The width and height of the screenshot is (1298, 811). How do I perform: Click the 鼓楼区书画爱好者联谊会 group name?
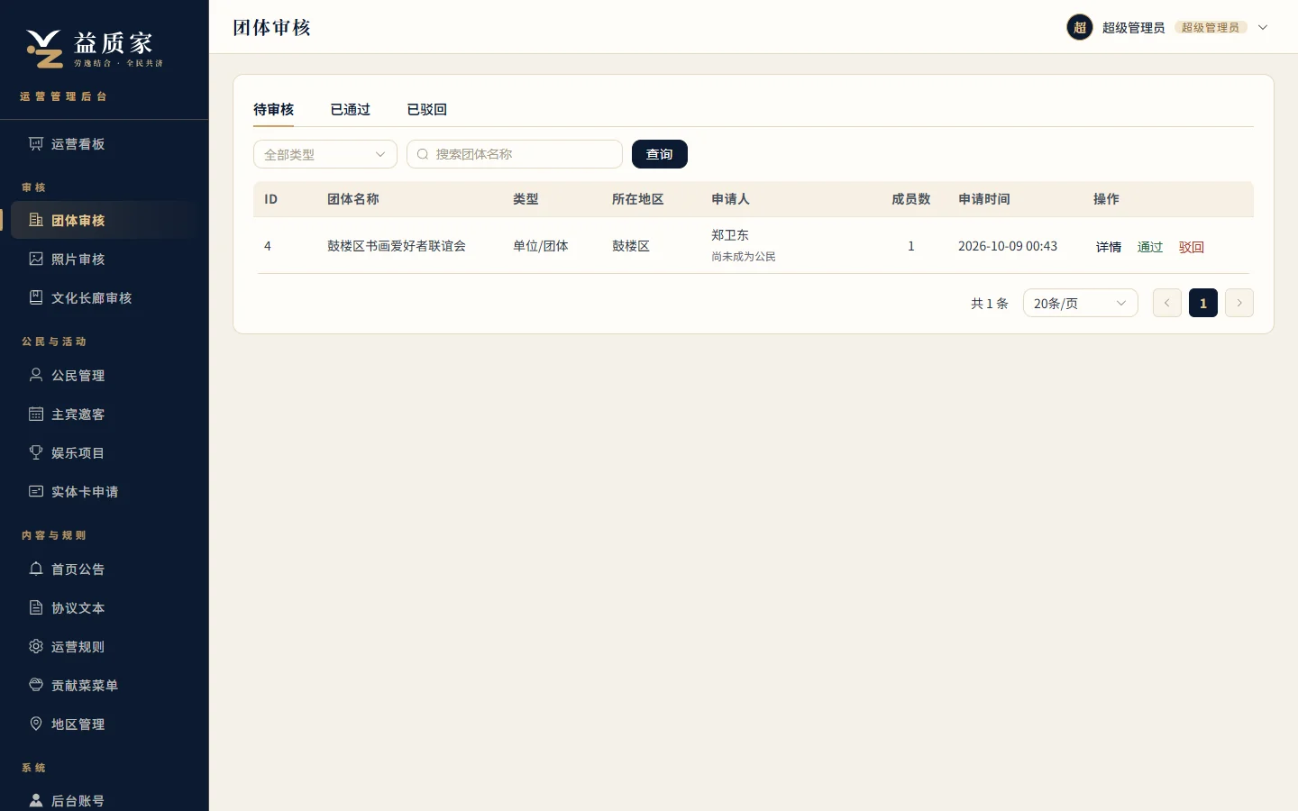pos(397,246)
